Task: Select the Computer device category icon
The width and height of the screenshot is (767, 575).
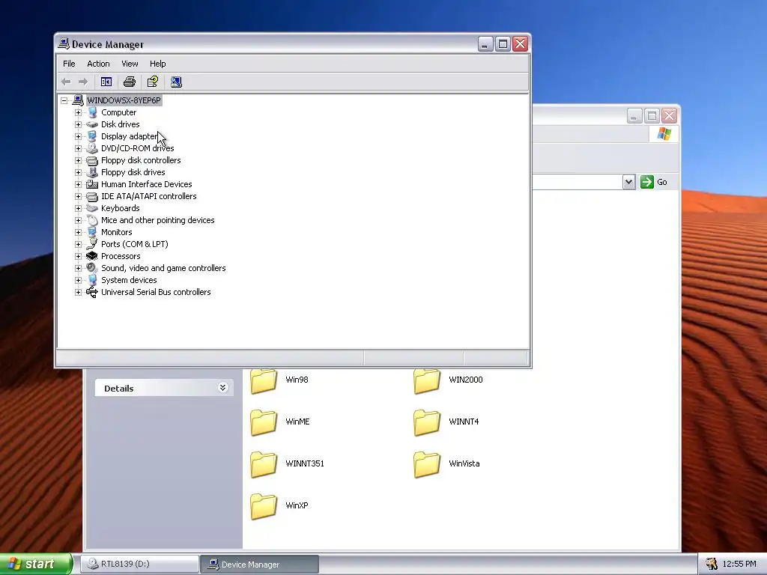Action: [x=92, y=112]
